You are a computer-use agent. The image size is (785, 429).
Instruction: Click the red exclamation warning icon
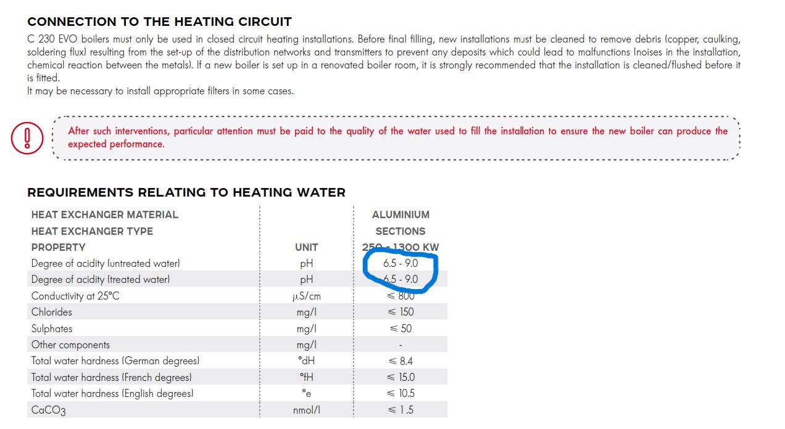point(27,137)
